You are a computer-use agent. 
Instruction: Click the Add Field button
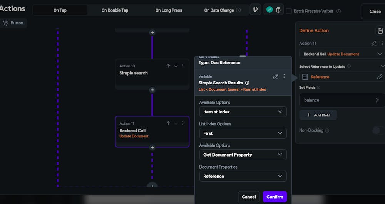(318, 115)
